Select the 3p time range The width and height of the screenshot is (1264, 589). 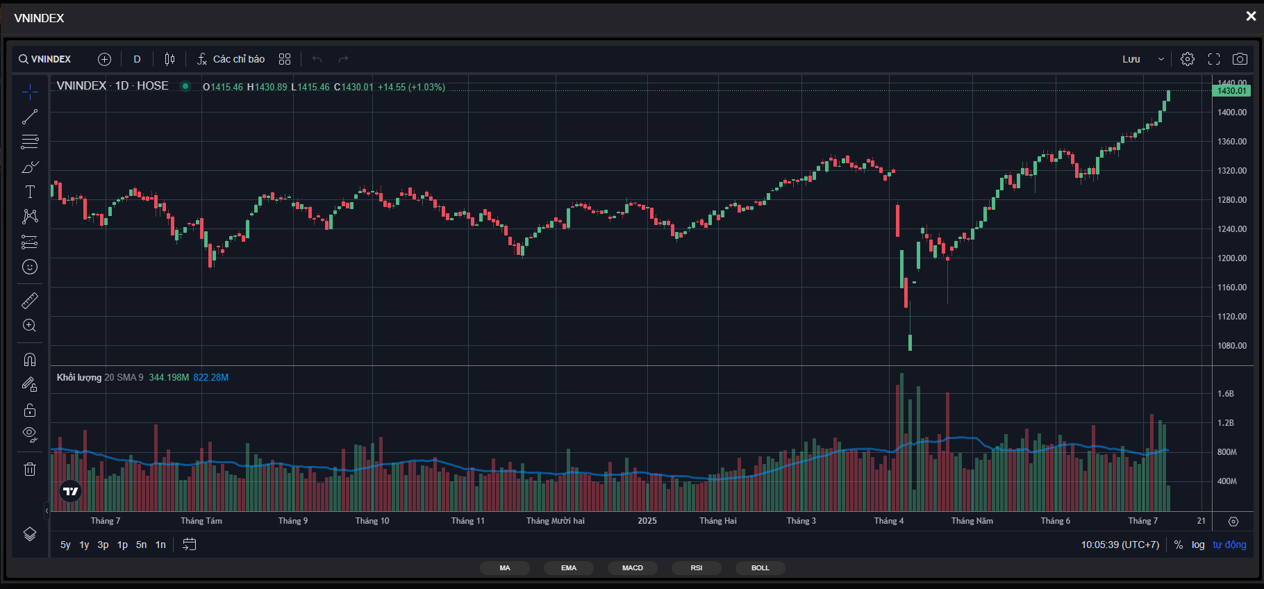click(x=103, y=545)
